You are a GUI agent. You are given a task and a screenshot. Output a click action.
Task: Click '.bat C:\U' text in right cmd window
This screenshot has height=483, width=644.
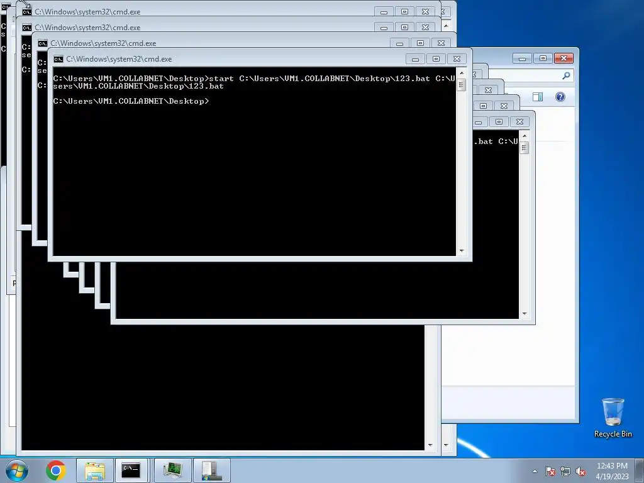496,142
